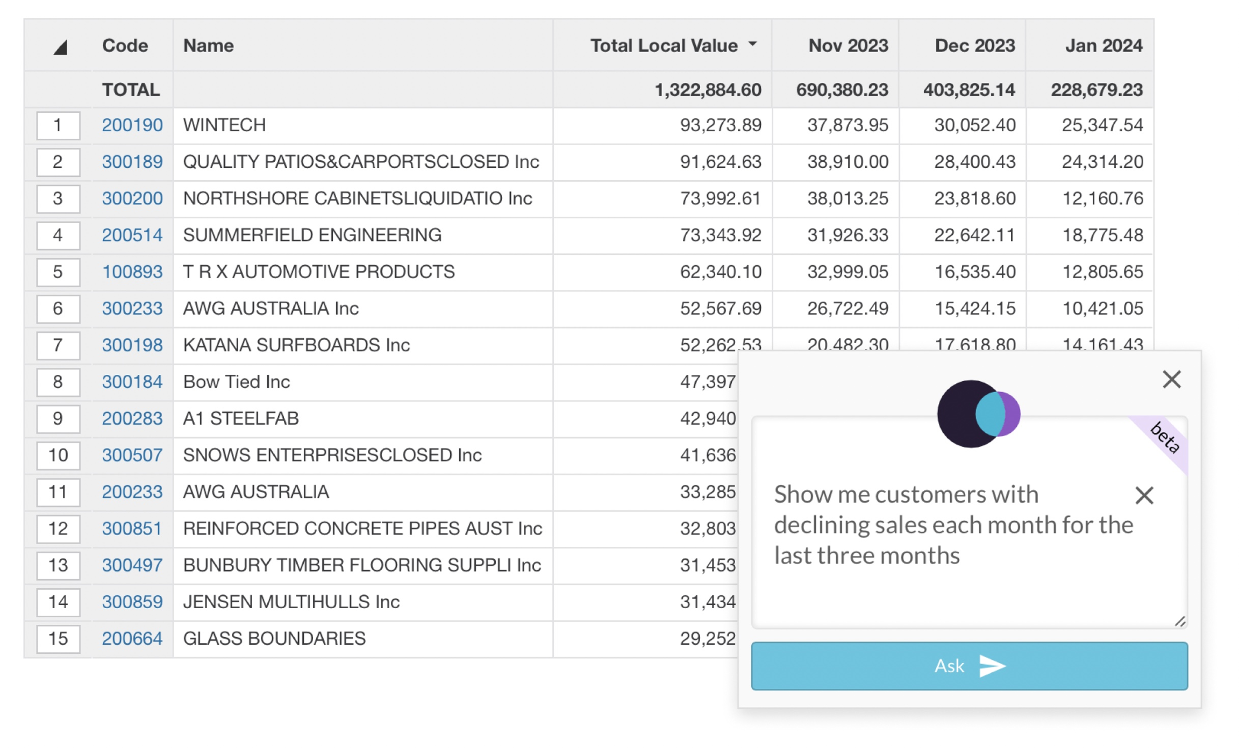Sort by the Code column header
The width and height of the screenshot is (1239, 748).
125,46
